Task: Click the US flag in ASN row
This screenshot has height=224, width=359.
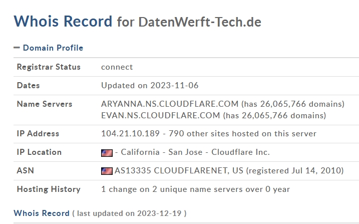Action: (x=107, y=171)
